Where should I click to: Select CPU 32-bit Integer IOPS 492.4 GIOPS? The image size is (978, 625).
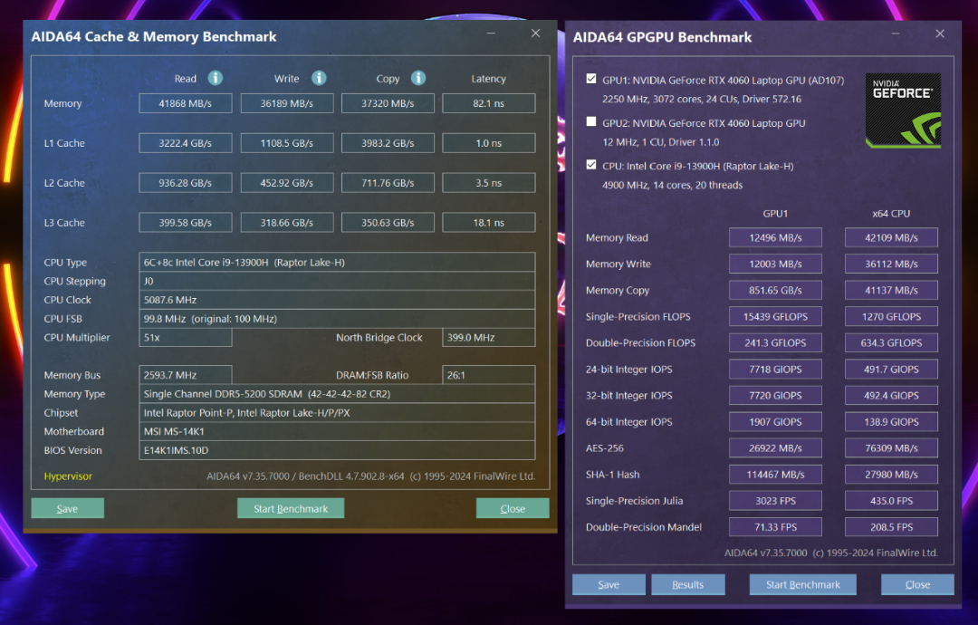(x=891, y=396)
